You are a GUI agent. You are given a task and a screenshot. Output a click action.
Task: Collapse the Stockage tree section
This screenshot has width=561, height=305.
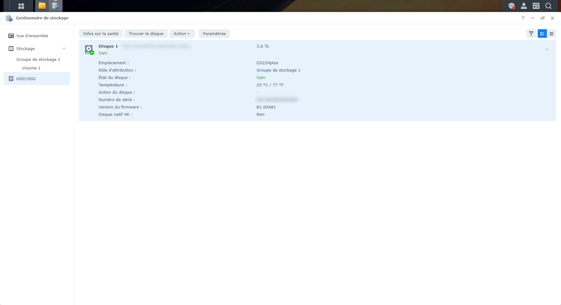click(64, 48)
